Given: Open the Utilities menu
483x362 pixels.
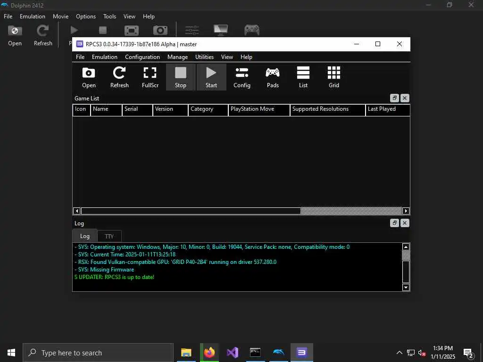Looking at the screenshot, I should pos(204,57).
